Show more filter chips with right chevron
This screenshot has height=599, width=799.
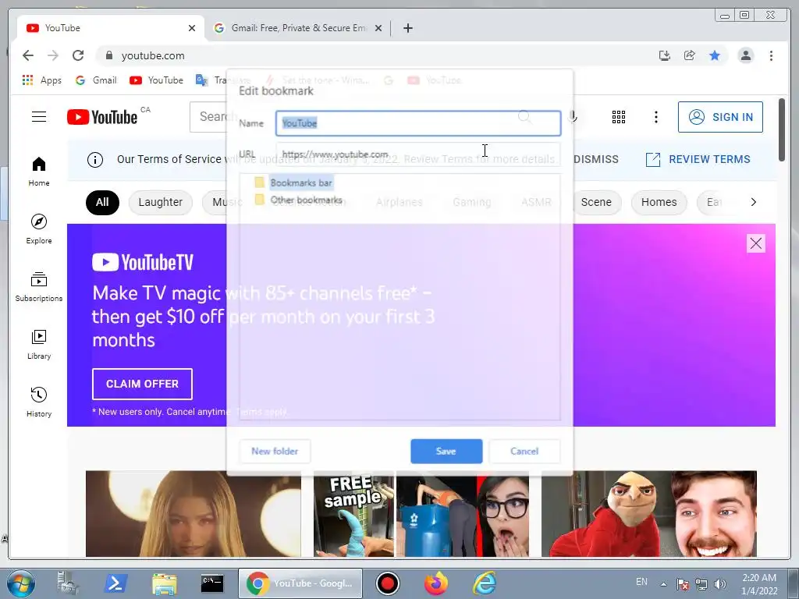coord(754,202)
